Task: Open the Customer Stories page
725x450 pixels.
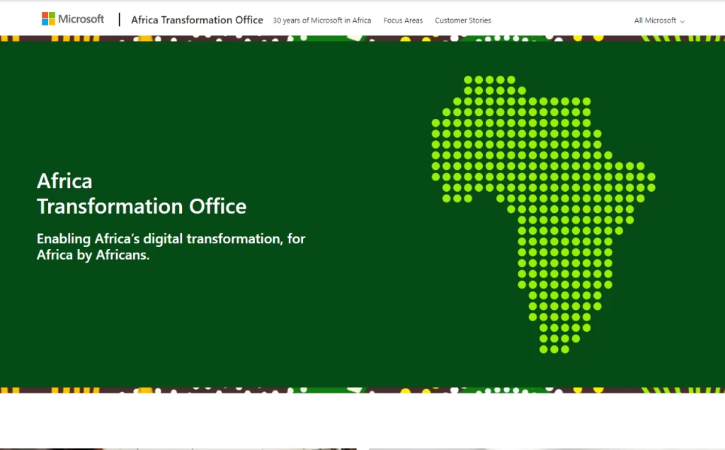Action: [x=462, y=21]
